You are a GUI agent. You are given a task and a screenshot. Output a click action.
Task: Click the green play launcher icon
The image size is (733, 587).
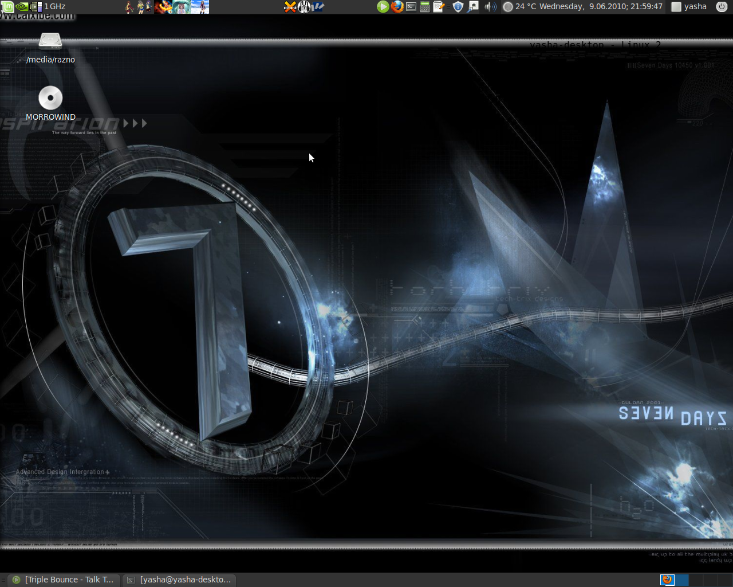[x=383, y=7]
